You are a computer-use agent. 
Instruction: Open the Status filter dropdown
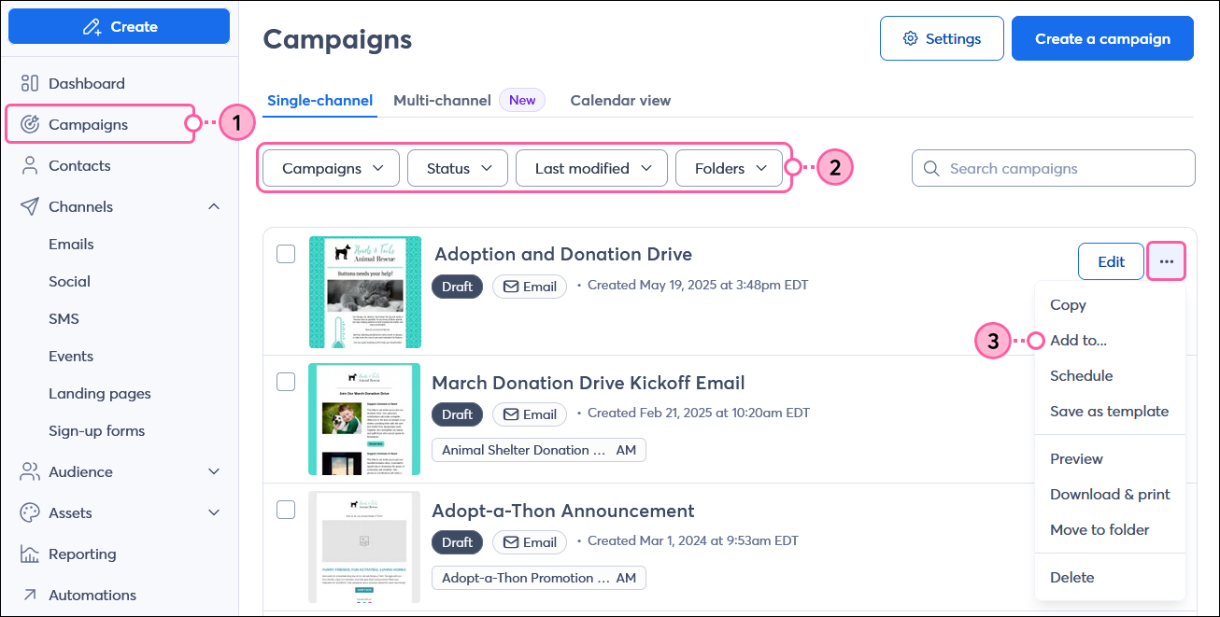(x=457, y=168)
